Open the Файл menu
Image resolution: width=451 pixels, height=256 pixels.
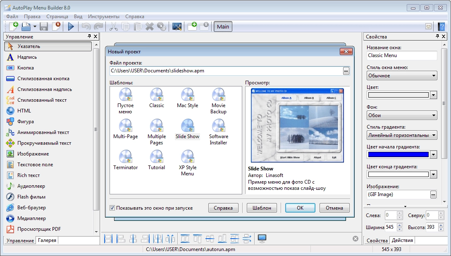[x=12, y=17]
